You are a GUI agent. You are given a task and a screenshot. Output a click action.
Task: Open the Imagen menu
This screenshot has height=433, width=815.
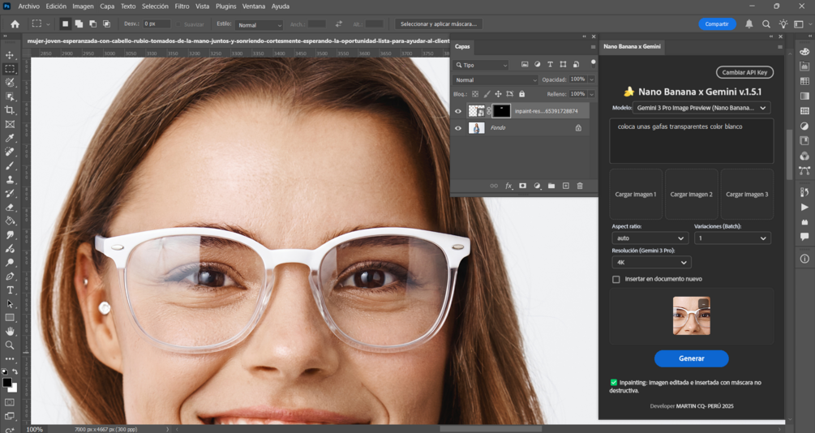[83, 6]
